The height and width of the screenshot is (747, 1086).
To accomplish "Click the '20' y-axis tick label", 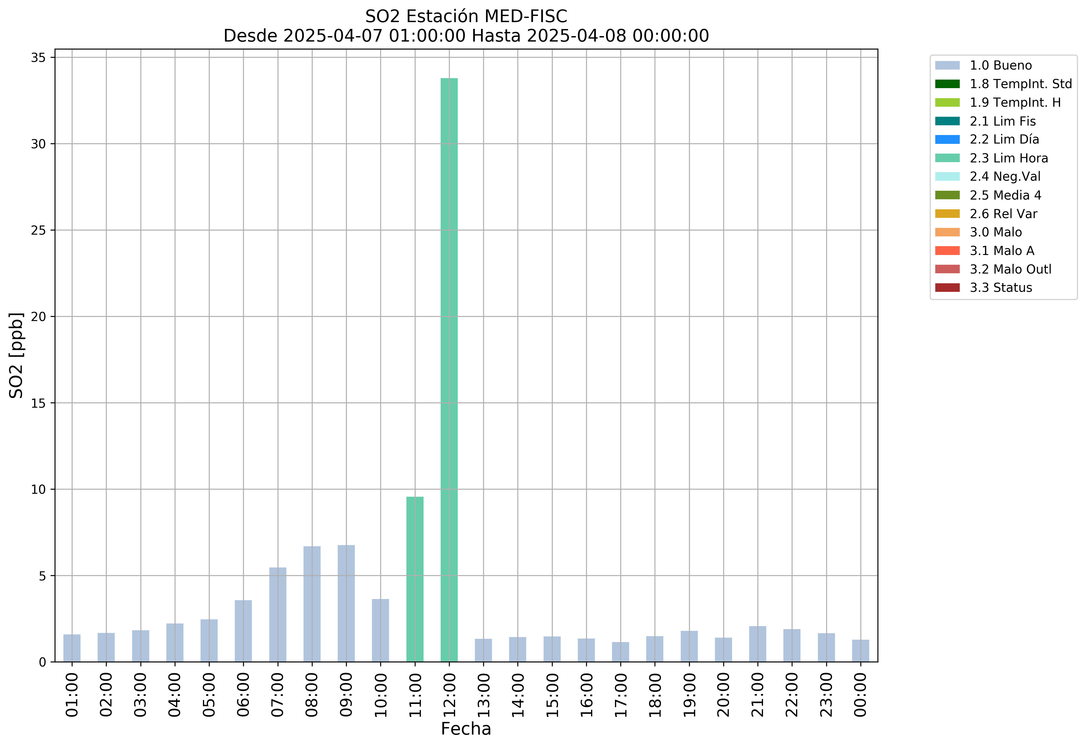I will pyautogui.click(x=38, y=317).
